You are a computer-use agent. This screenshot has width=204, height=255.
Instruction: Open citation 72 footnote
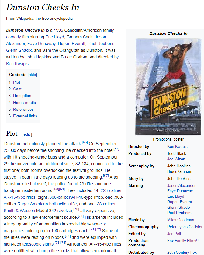[x=98, y=229]
